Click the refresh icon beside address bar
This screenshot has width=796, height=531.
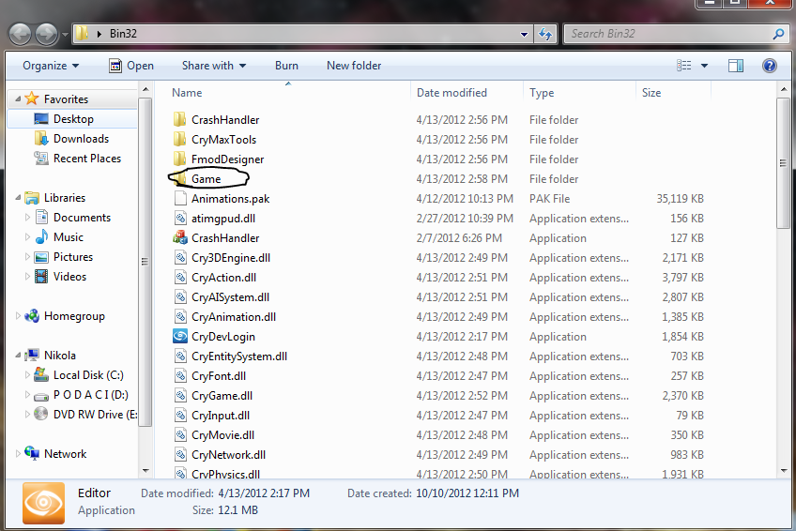[545, 34]
